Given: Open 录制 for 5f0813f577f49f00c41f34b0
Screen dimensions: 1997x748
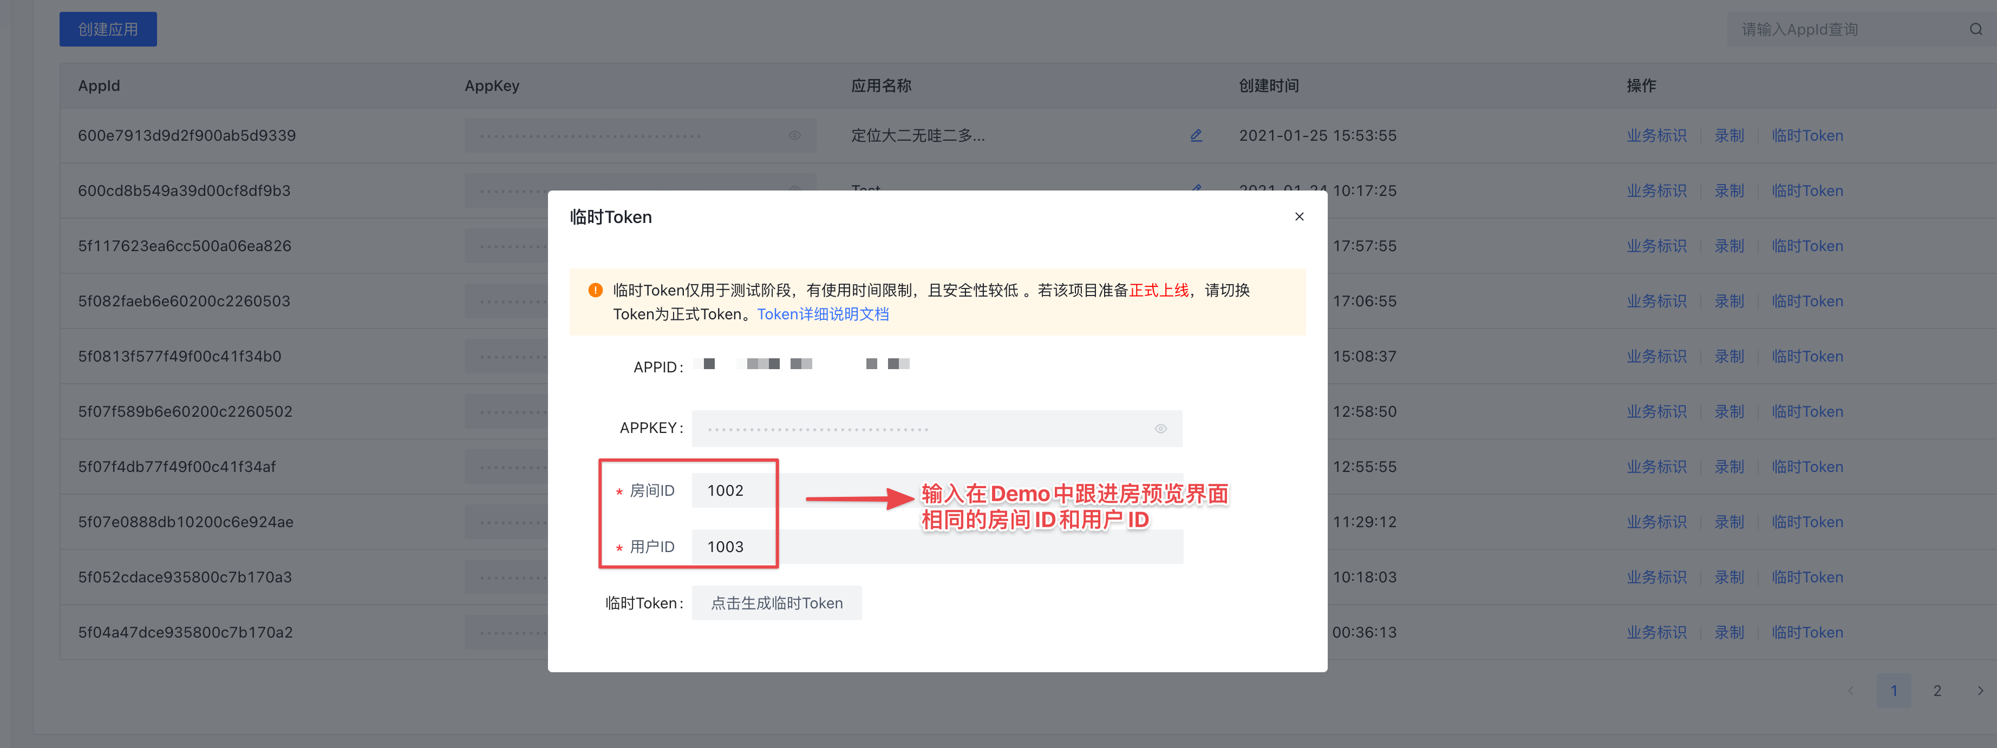Looking at the screenshot, I should [1729, 357].
